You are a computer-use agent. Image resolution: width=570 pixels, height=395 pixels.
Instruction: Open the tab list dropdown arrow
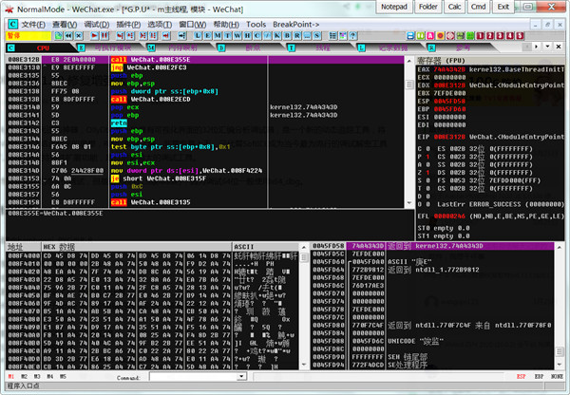tap(547, 47)
